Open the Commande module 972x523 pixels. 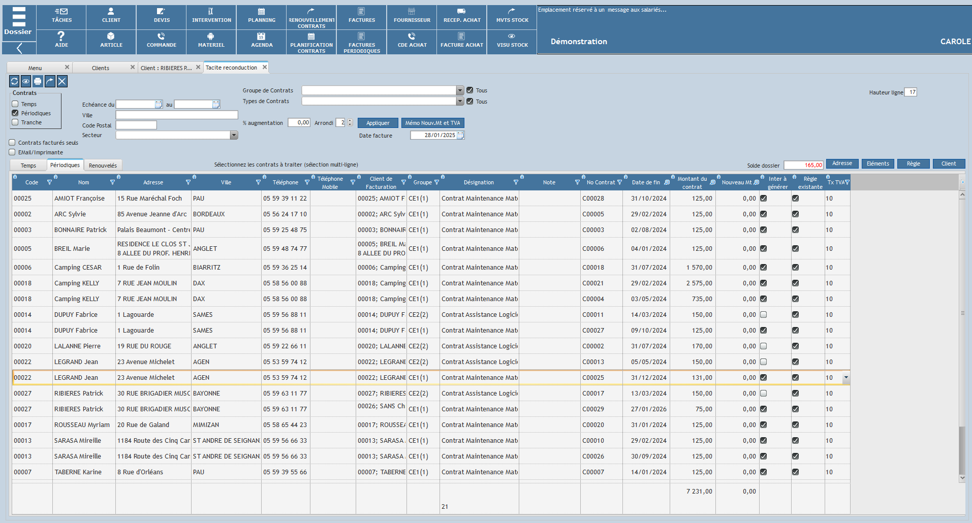162,42
